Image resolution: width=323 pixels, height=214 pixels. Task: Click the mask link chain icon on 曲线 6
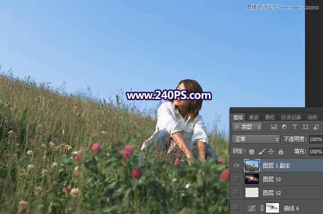click(x=262, y=208)
